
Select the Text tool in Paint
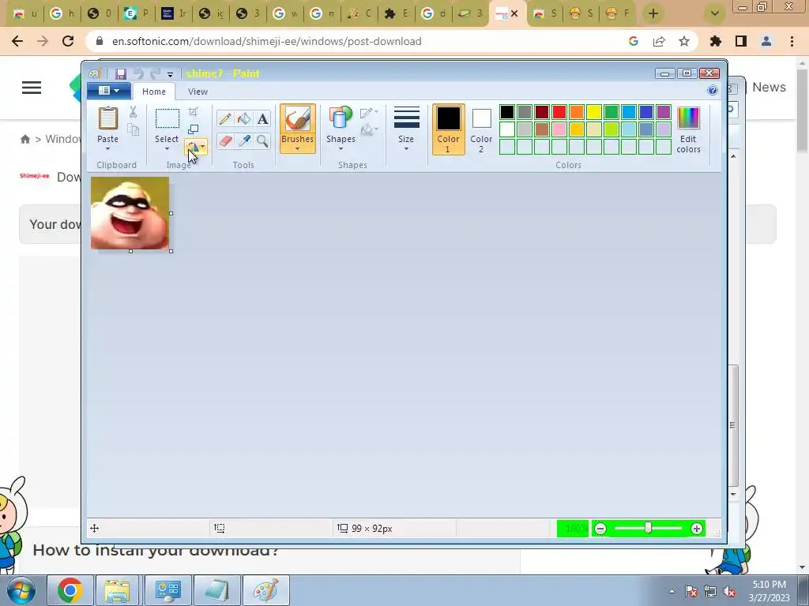tap(262, 119)
